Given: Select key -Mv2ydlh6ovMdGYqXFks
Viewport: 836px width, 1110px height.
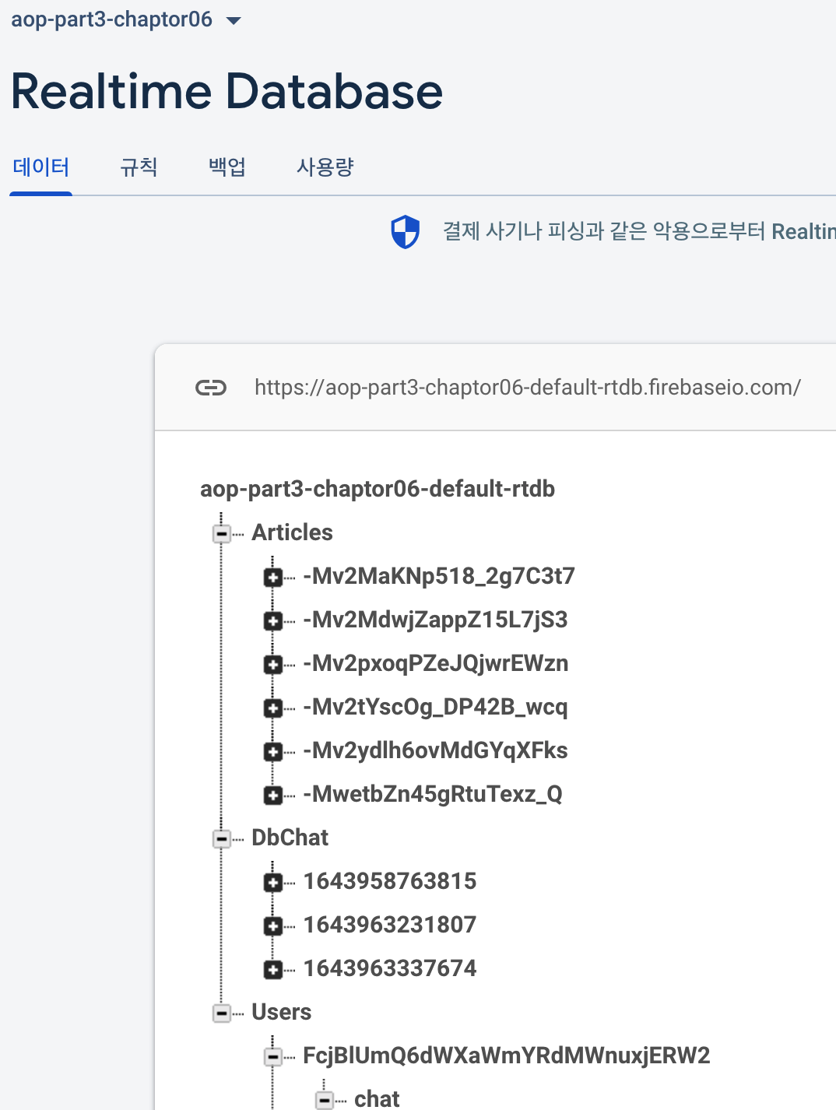Looking at the screenshot, I should coord(435,750).
